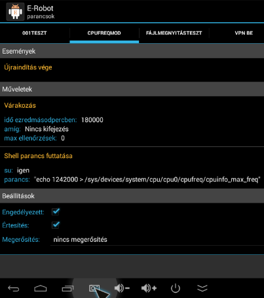Image resolution: width=264 pixels, height=298 pixels.
Task: Toggle the Értesítés checkbox
Action: pos(56,225)
